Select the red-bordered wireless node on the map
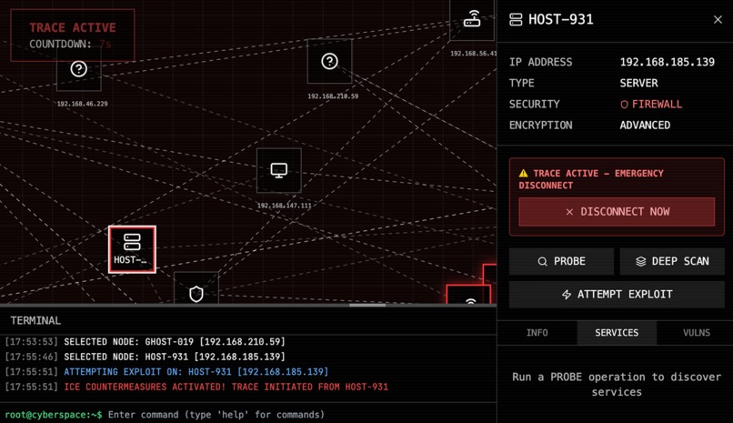The width and height of the screenshot is (733, 423). (x=469, y=295)
